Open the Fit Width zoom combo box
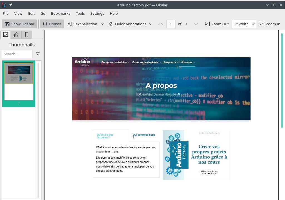This screenshot has height=200, width=285. click(x=244, y=24)
